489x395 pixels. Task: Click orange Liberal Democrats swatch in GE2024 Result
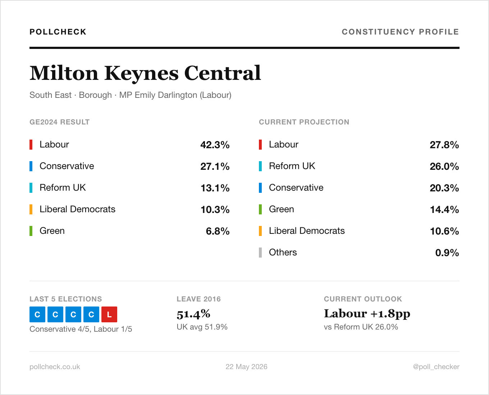(31, 209)
